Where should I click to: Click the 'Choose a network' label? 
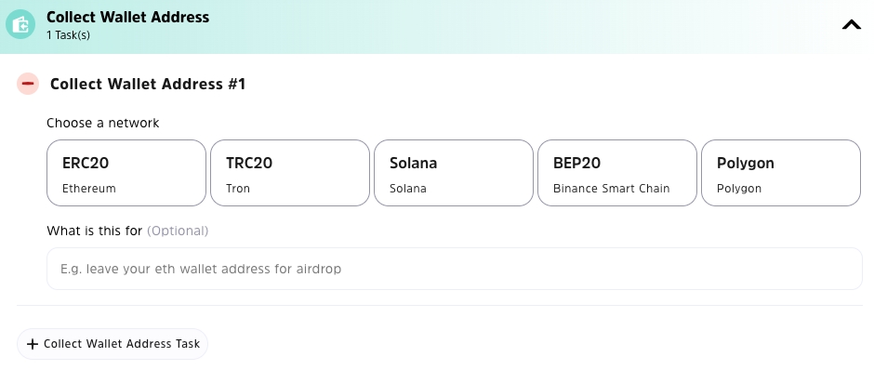tap(102, 123)
